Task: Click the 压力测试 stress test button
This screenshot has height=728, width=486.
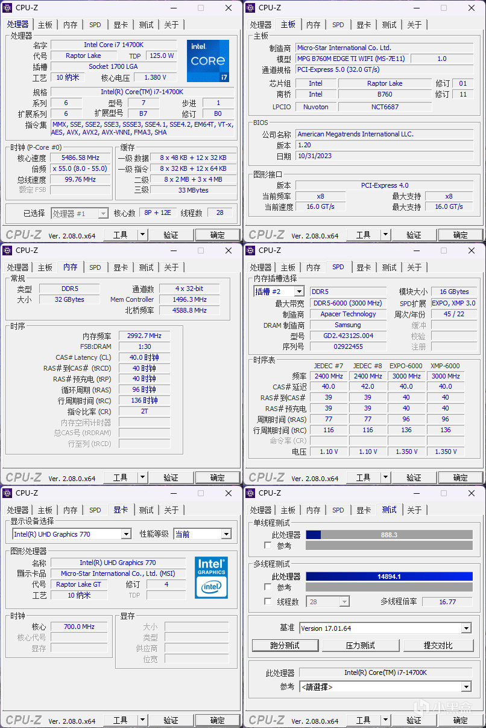Action: coord(360,645)
